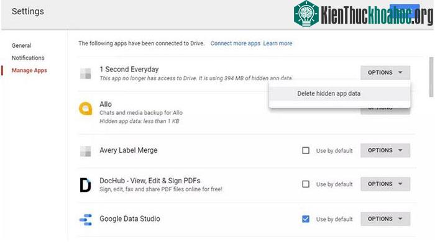
Task: Click 'Chats and media backup for Allo' description
Action: coord(141,113)
